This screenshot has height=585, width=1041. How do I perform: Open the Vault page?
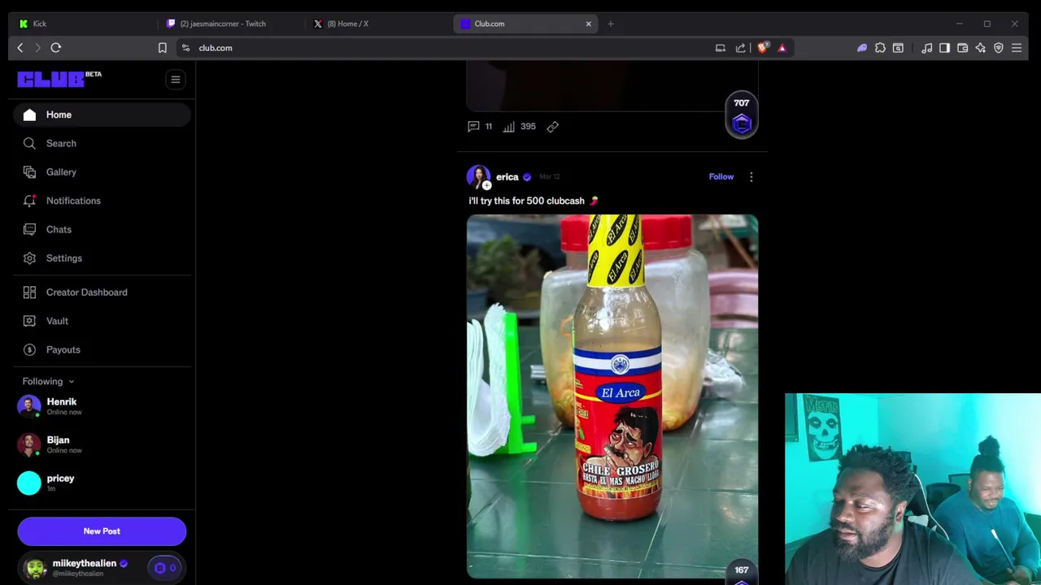click(102, 321)
